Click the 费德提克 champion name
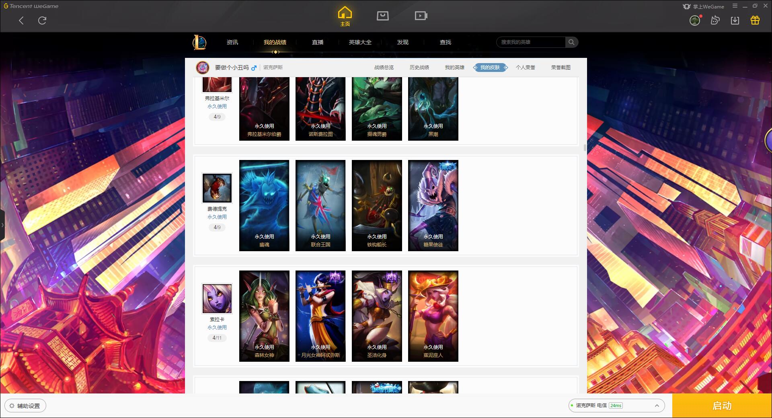 pyautogui.click(x=217, y=209)
